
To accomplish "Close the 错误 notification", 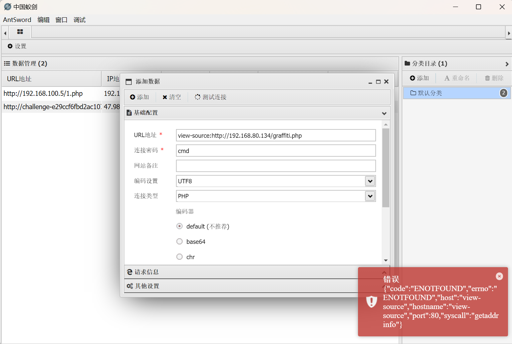I will click(499, 276).
